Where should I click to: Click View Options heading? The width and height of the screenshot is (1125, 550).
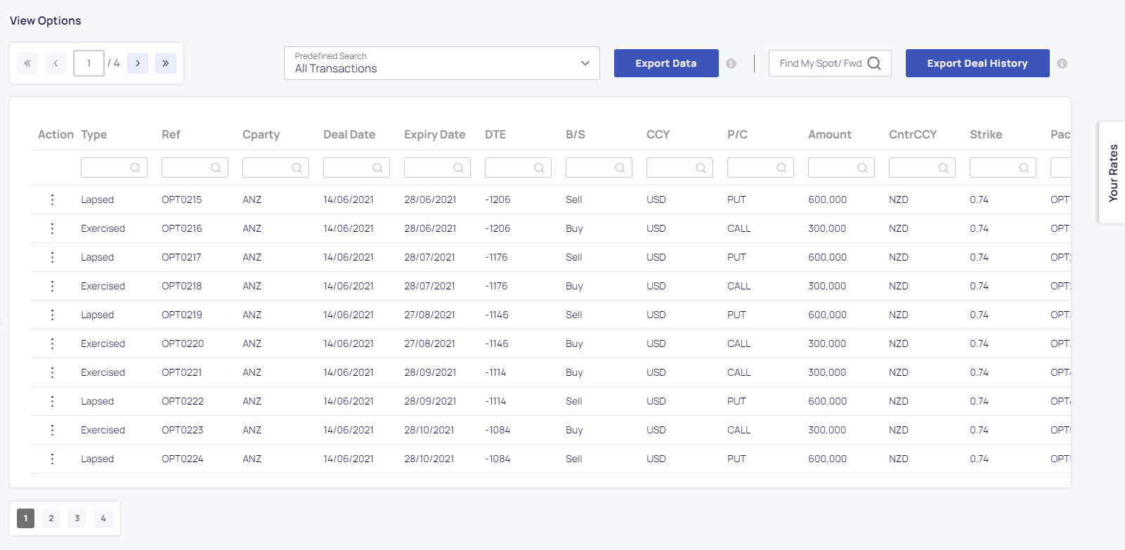pyautogui.click(x=46, y=20)
